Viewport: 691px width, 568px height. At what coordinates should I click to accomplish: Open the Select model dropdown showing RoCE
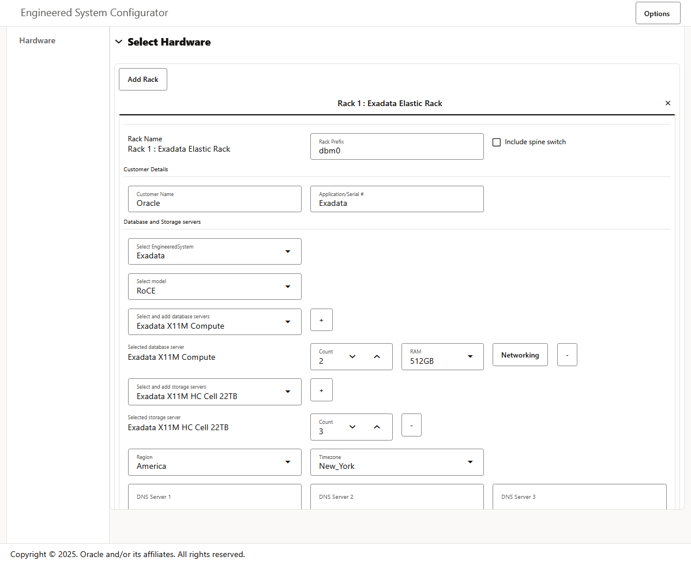point(288,287)
